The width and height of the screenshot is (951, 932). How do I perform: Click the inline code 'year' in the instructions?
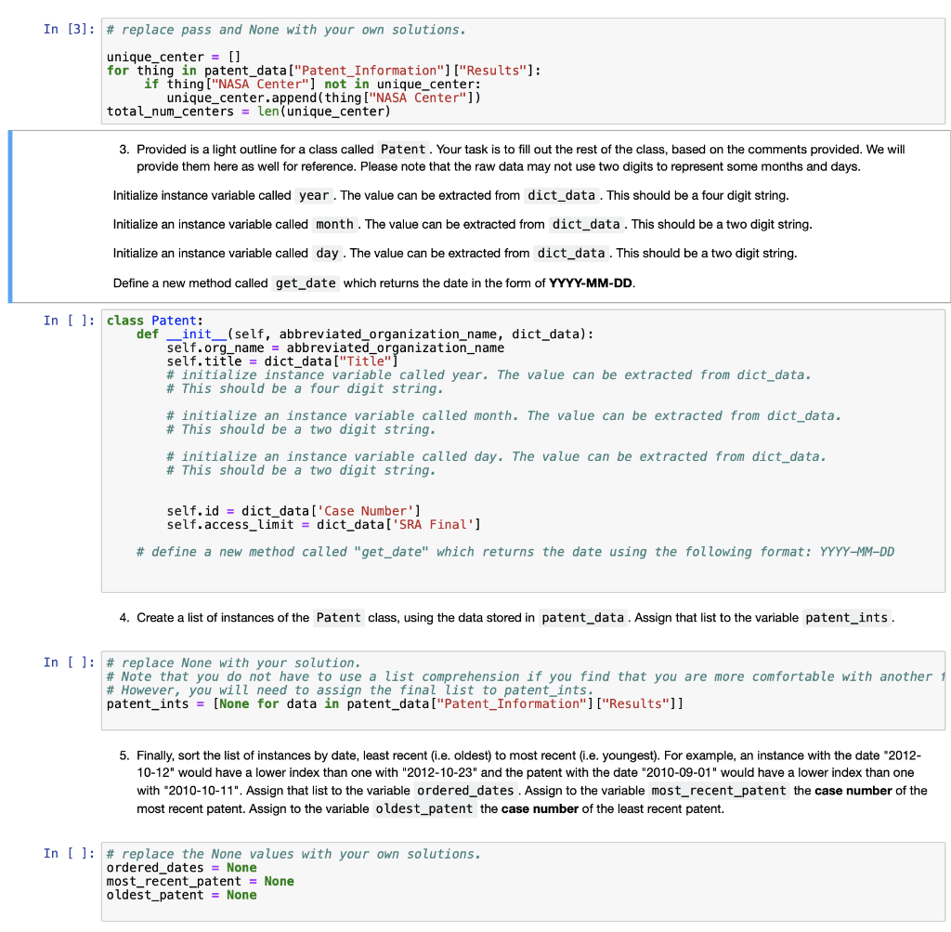click(314, 195)
